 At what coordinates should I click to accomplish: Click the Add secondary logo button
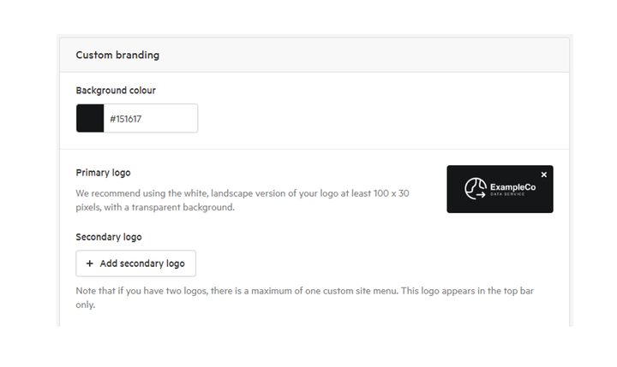click(x=135, y=263)
